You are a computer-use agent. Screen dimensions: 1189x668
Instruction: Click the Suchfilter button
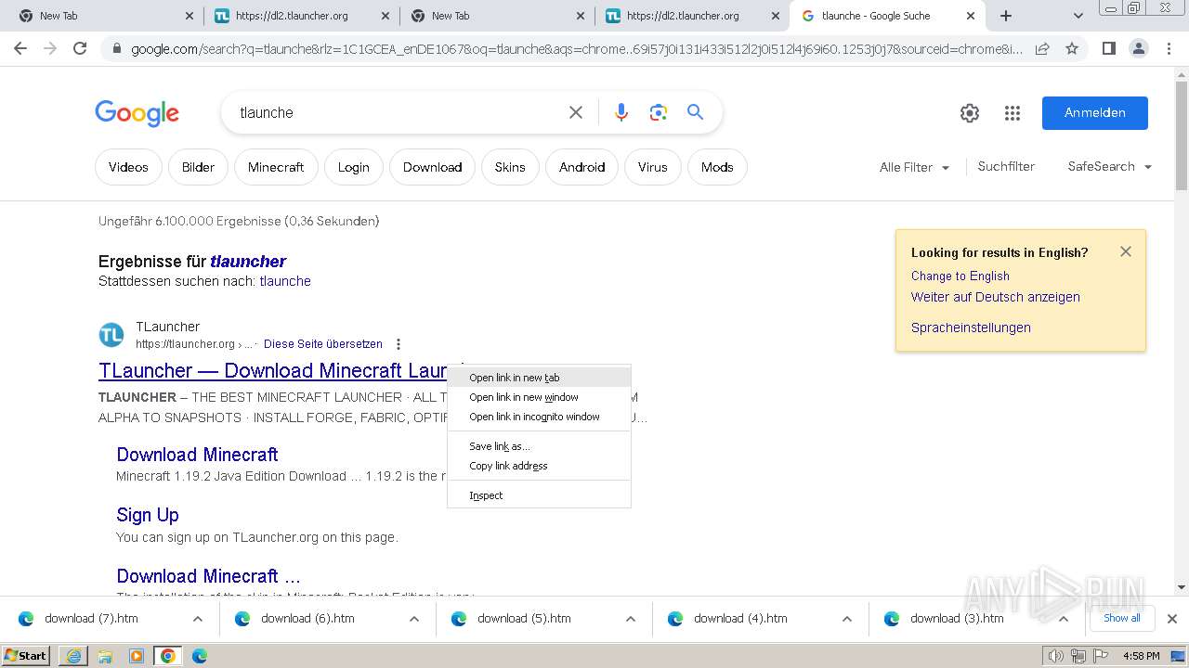pos(1006,166)
